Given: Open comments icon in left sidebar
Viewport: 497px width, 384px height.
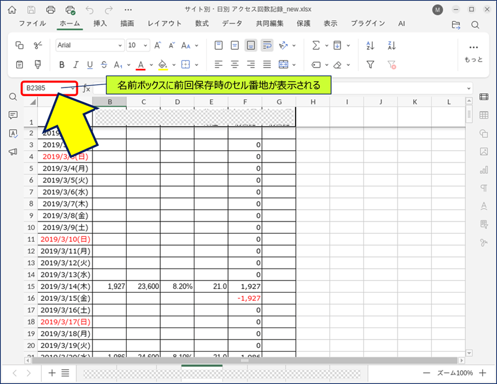Looking at the screenshot, I should (13, 115).
